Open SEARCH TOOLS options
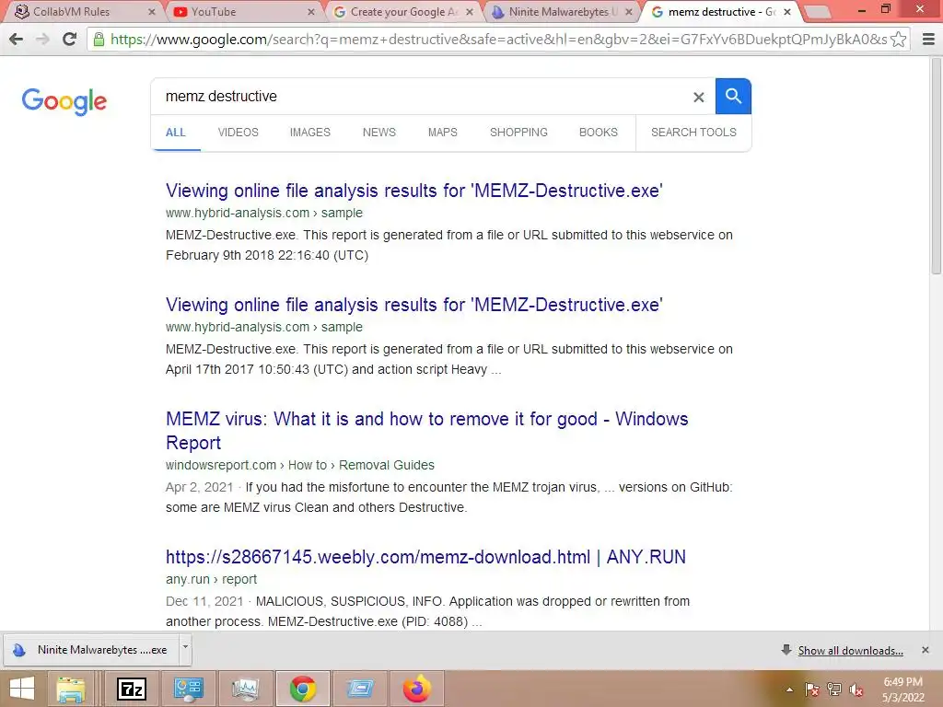This screenshot has height=707, width=943. pyautogui.click(x=693, y=133)
